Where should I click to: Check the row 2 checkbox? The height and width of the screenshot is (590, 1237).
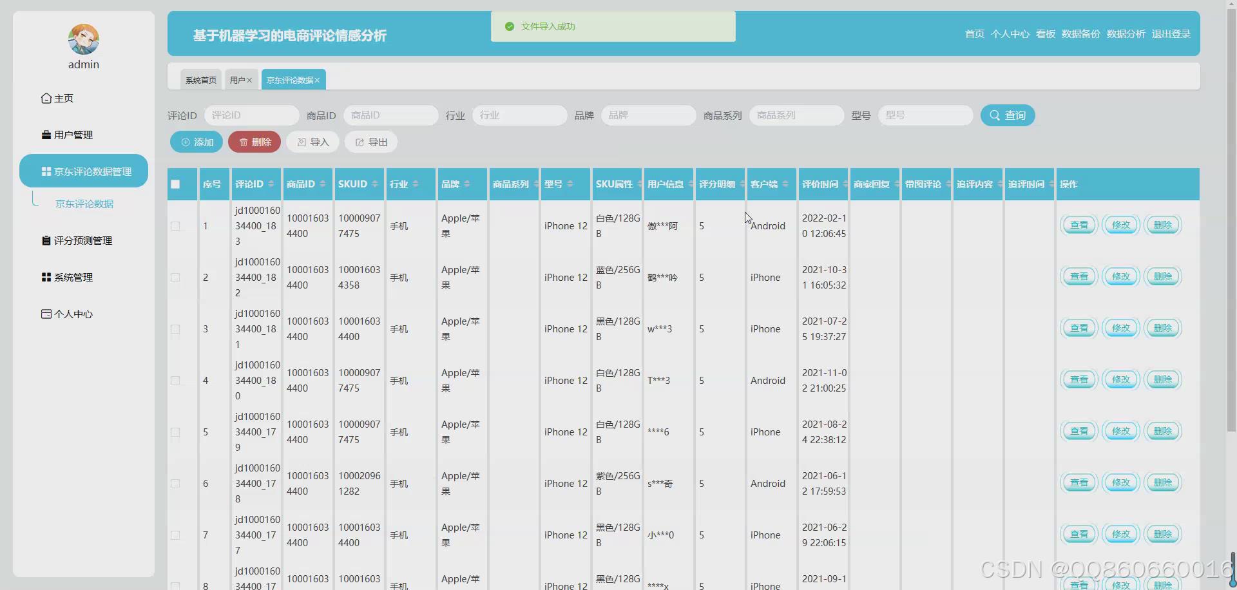[175, 278]
